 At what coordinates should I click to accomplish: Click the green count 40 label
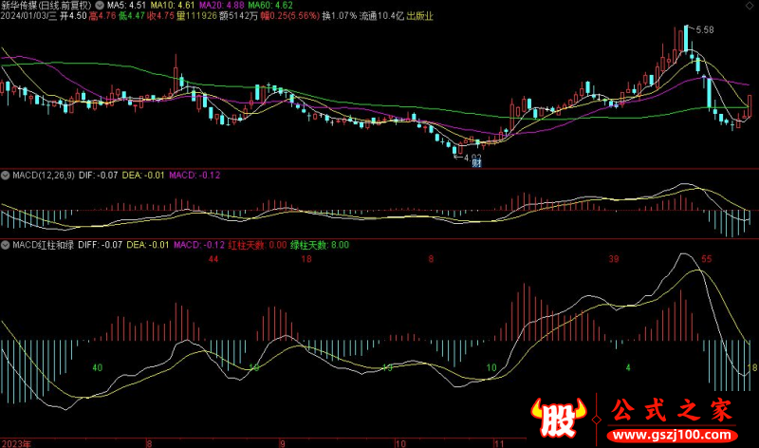[x=98, y=368]
